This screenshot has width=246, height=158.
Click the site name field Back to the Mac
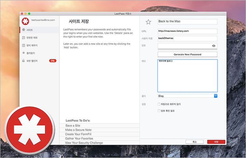(x=188, y=21)
